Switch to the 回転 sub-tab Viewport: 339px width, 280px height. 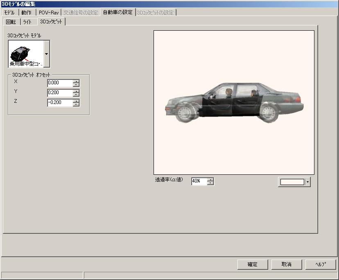pyautogui.click(x=11, y=22)
